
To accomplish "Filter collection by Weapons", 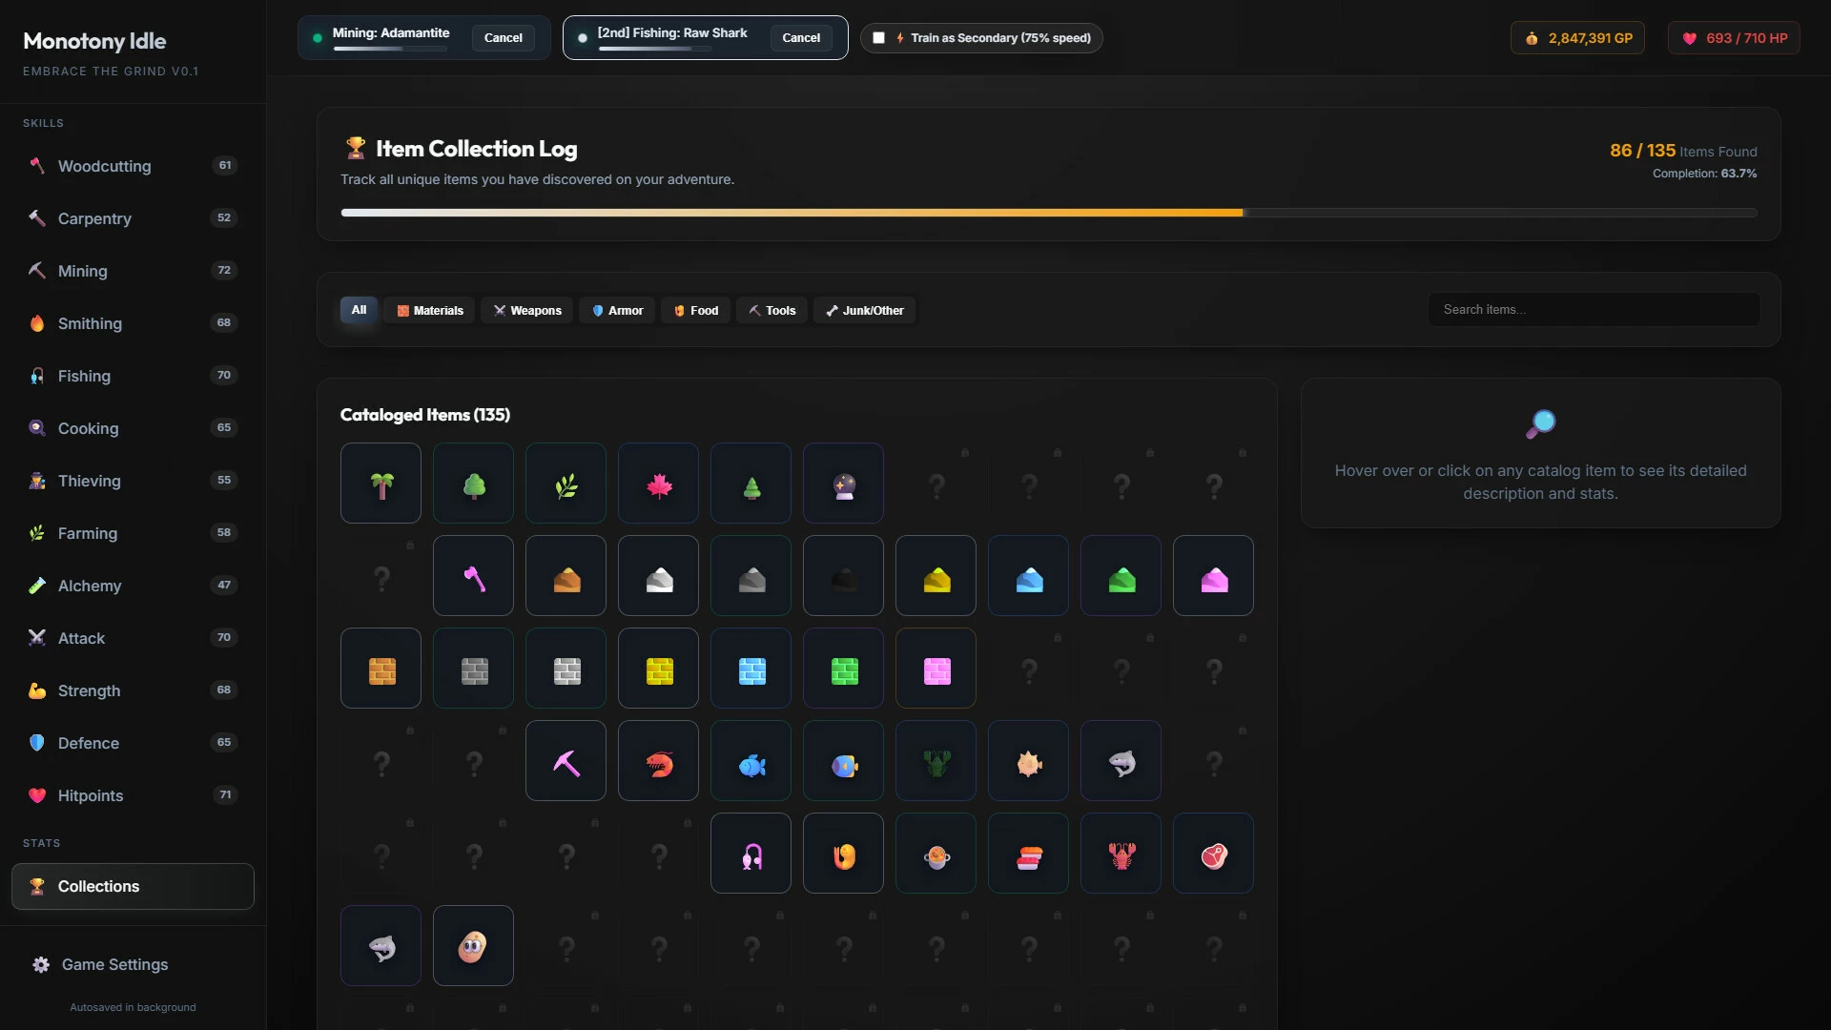I will pos(527,310).
